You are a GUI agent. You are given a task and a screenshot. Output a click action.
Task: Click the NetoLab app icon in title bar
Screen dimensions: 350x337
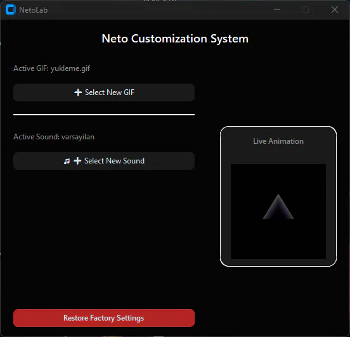pos(11,10)
